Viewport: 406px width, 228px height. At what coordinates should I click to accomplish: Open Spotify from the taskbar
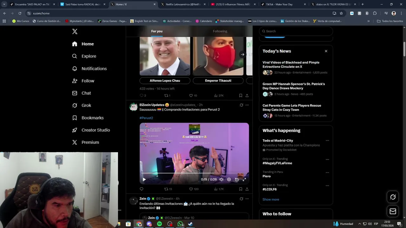point(160,224)
